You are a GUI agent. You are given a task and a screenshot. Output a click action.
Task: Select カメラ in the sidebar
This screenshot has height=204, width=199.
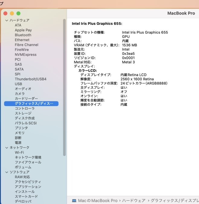pyautogui.click(x=20, y=94)
